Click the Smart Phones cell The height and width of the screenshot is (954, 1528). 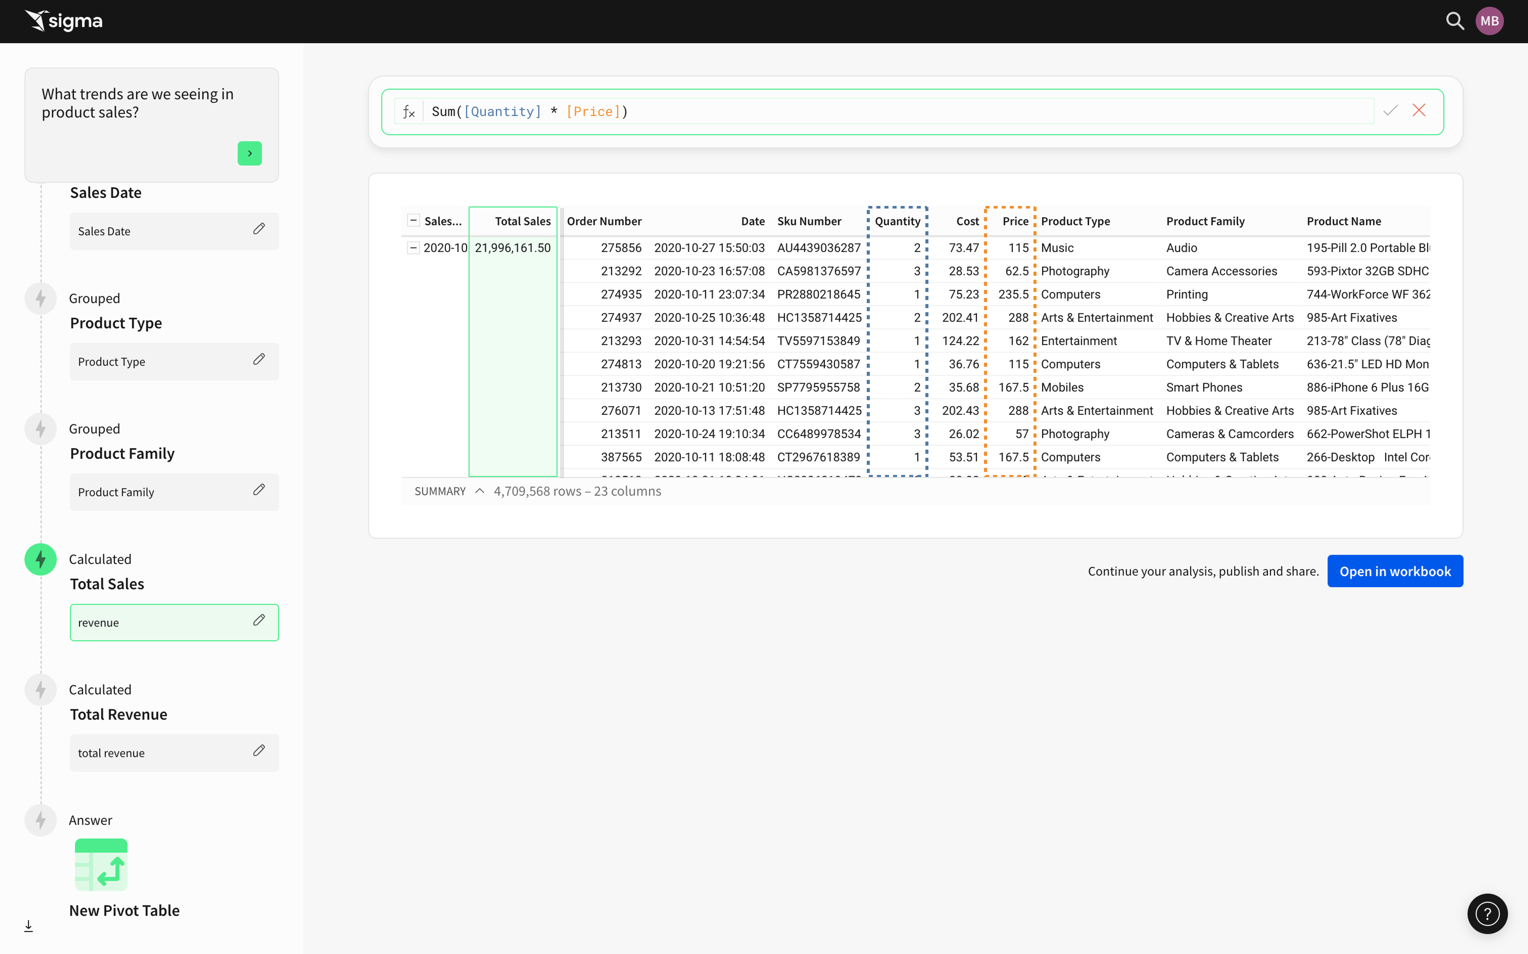point(1204,387)
